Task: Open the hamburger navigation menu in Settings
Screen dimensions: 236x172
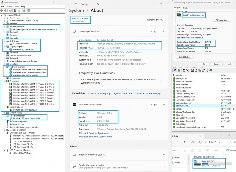Action: [x=76, y=4]
